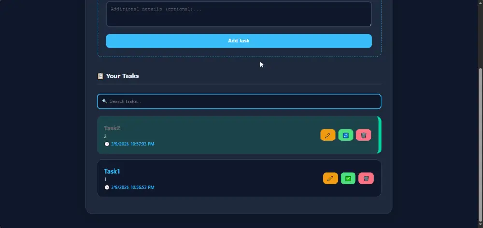Screen dimensions: 483x228
Task: Click the Additional details textarea
Action: click(x=239, y=14)
